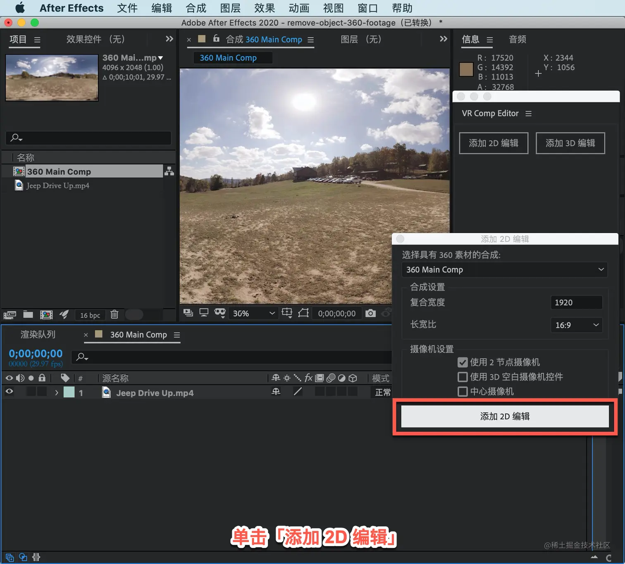Hide the Jeep Drive Up.mp4 layer
Image resolution: width=625 pixels, height=564 pixels.
tap(9, 392)
